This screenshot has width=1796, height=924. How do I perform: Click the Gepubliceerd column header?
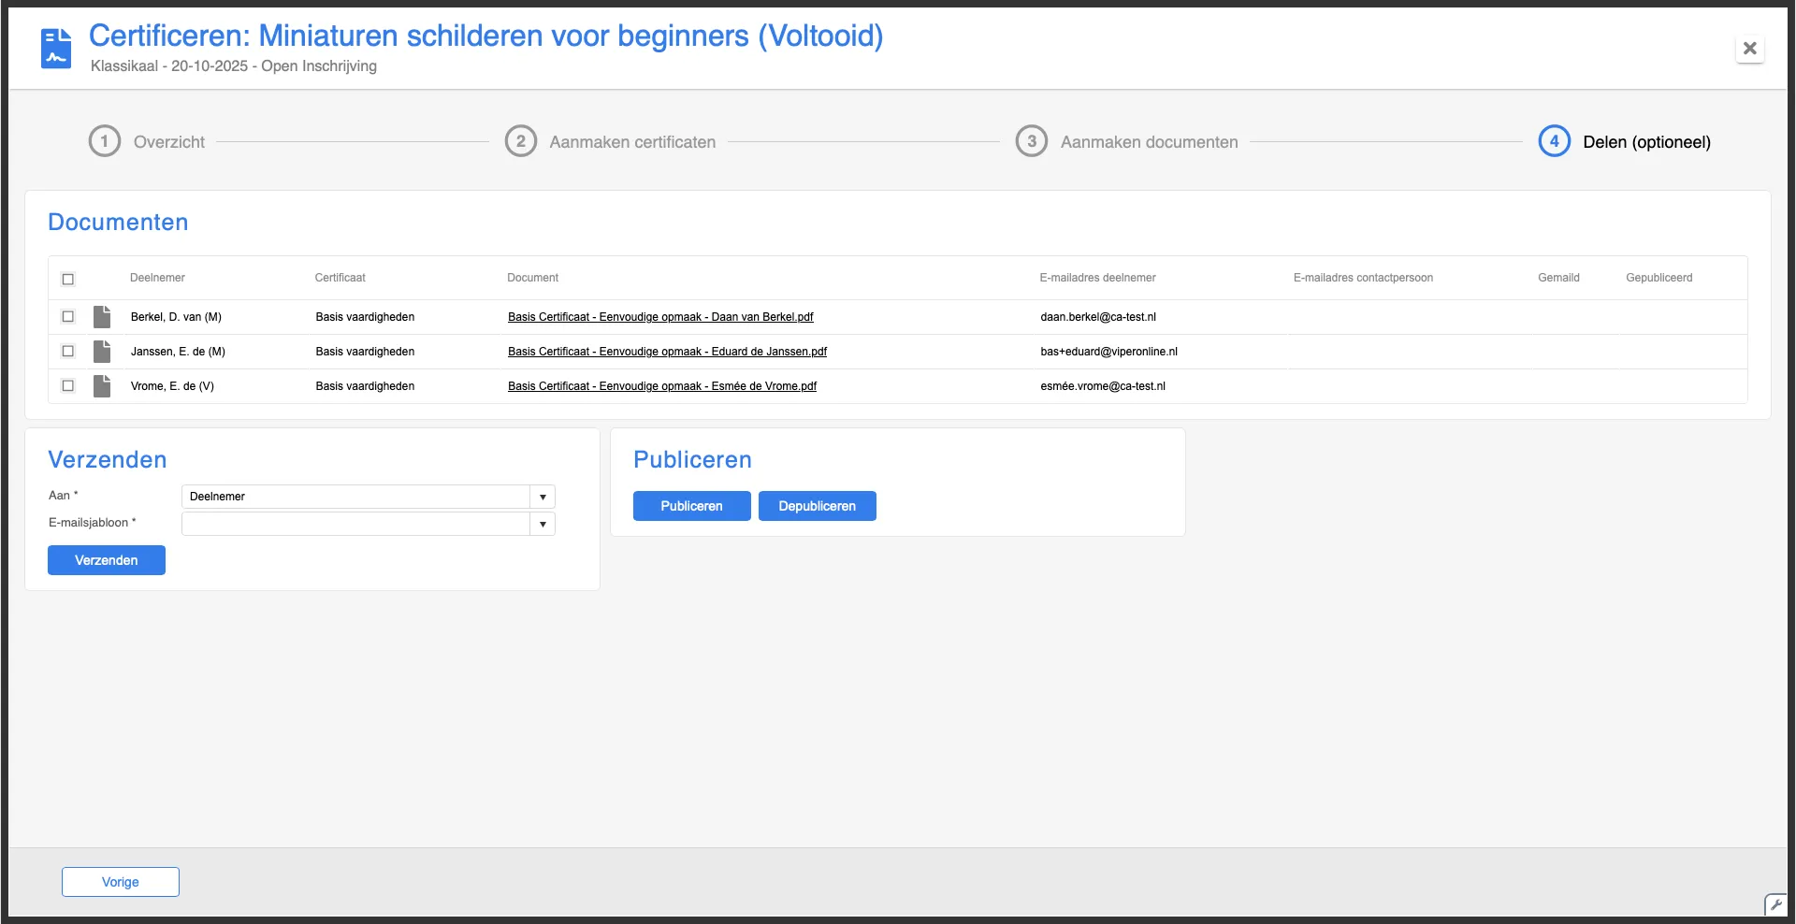click(x=1658, y=278)
